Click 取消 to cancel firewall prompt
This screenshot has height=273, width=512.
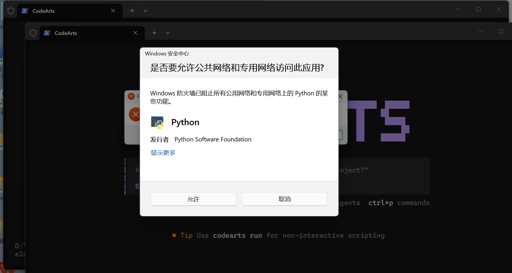[285, 199]
